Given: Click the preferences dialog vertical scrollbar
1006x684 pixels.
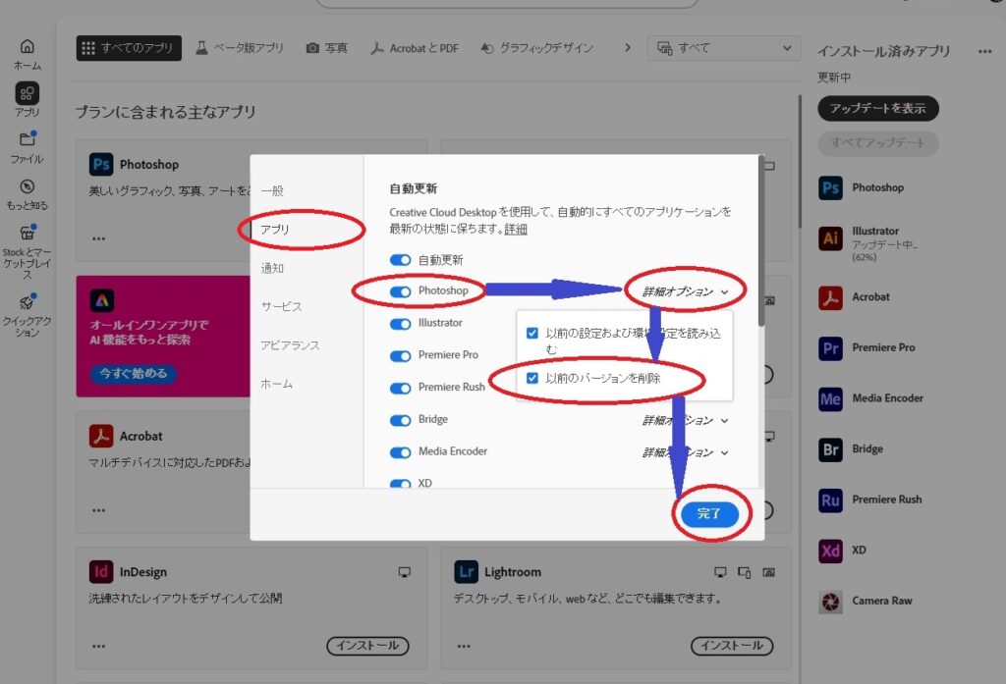Looking at the screenshot, I should [761, 243].
